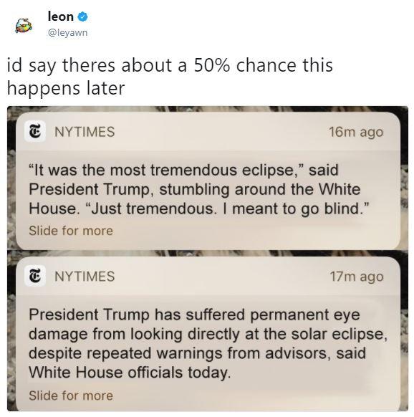This screenshot has width=414, height=417.
Task: Tap Slide for more under the eye damage notification
Action: [71, 396]
